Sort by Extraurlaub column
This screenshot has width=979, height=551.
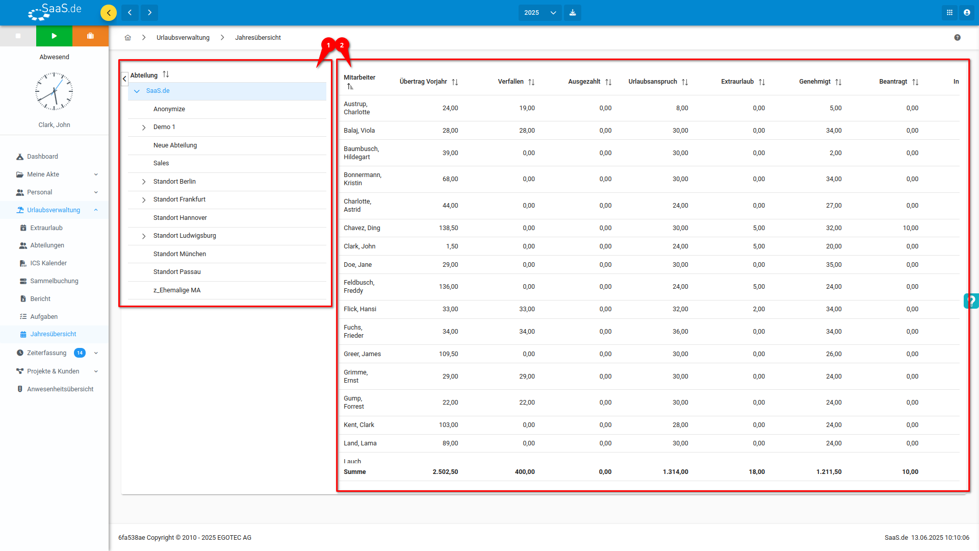[x=762, y=82]
